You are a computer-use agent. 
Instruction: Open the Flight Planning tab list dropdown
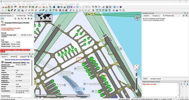(x=31, y=16)
